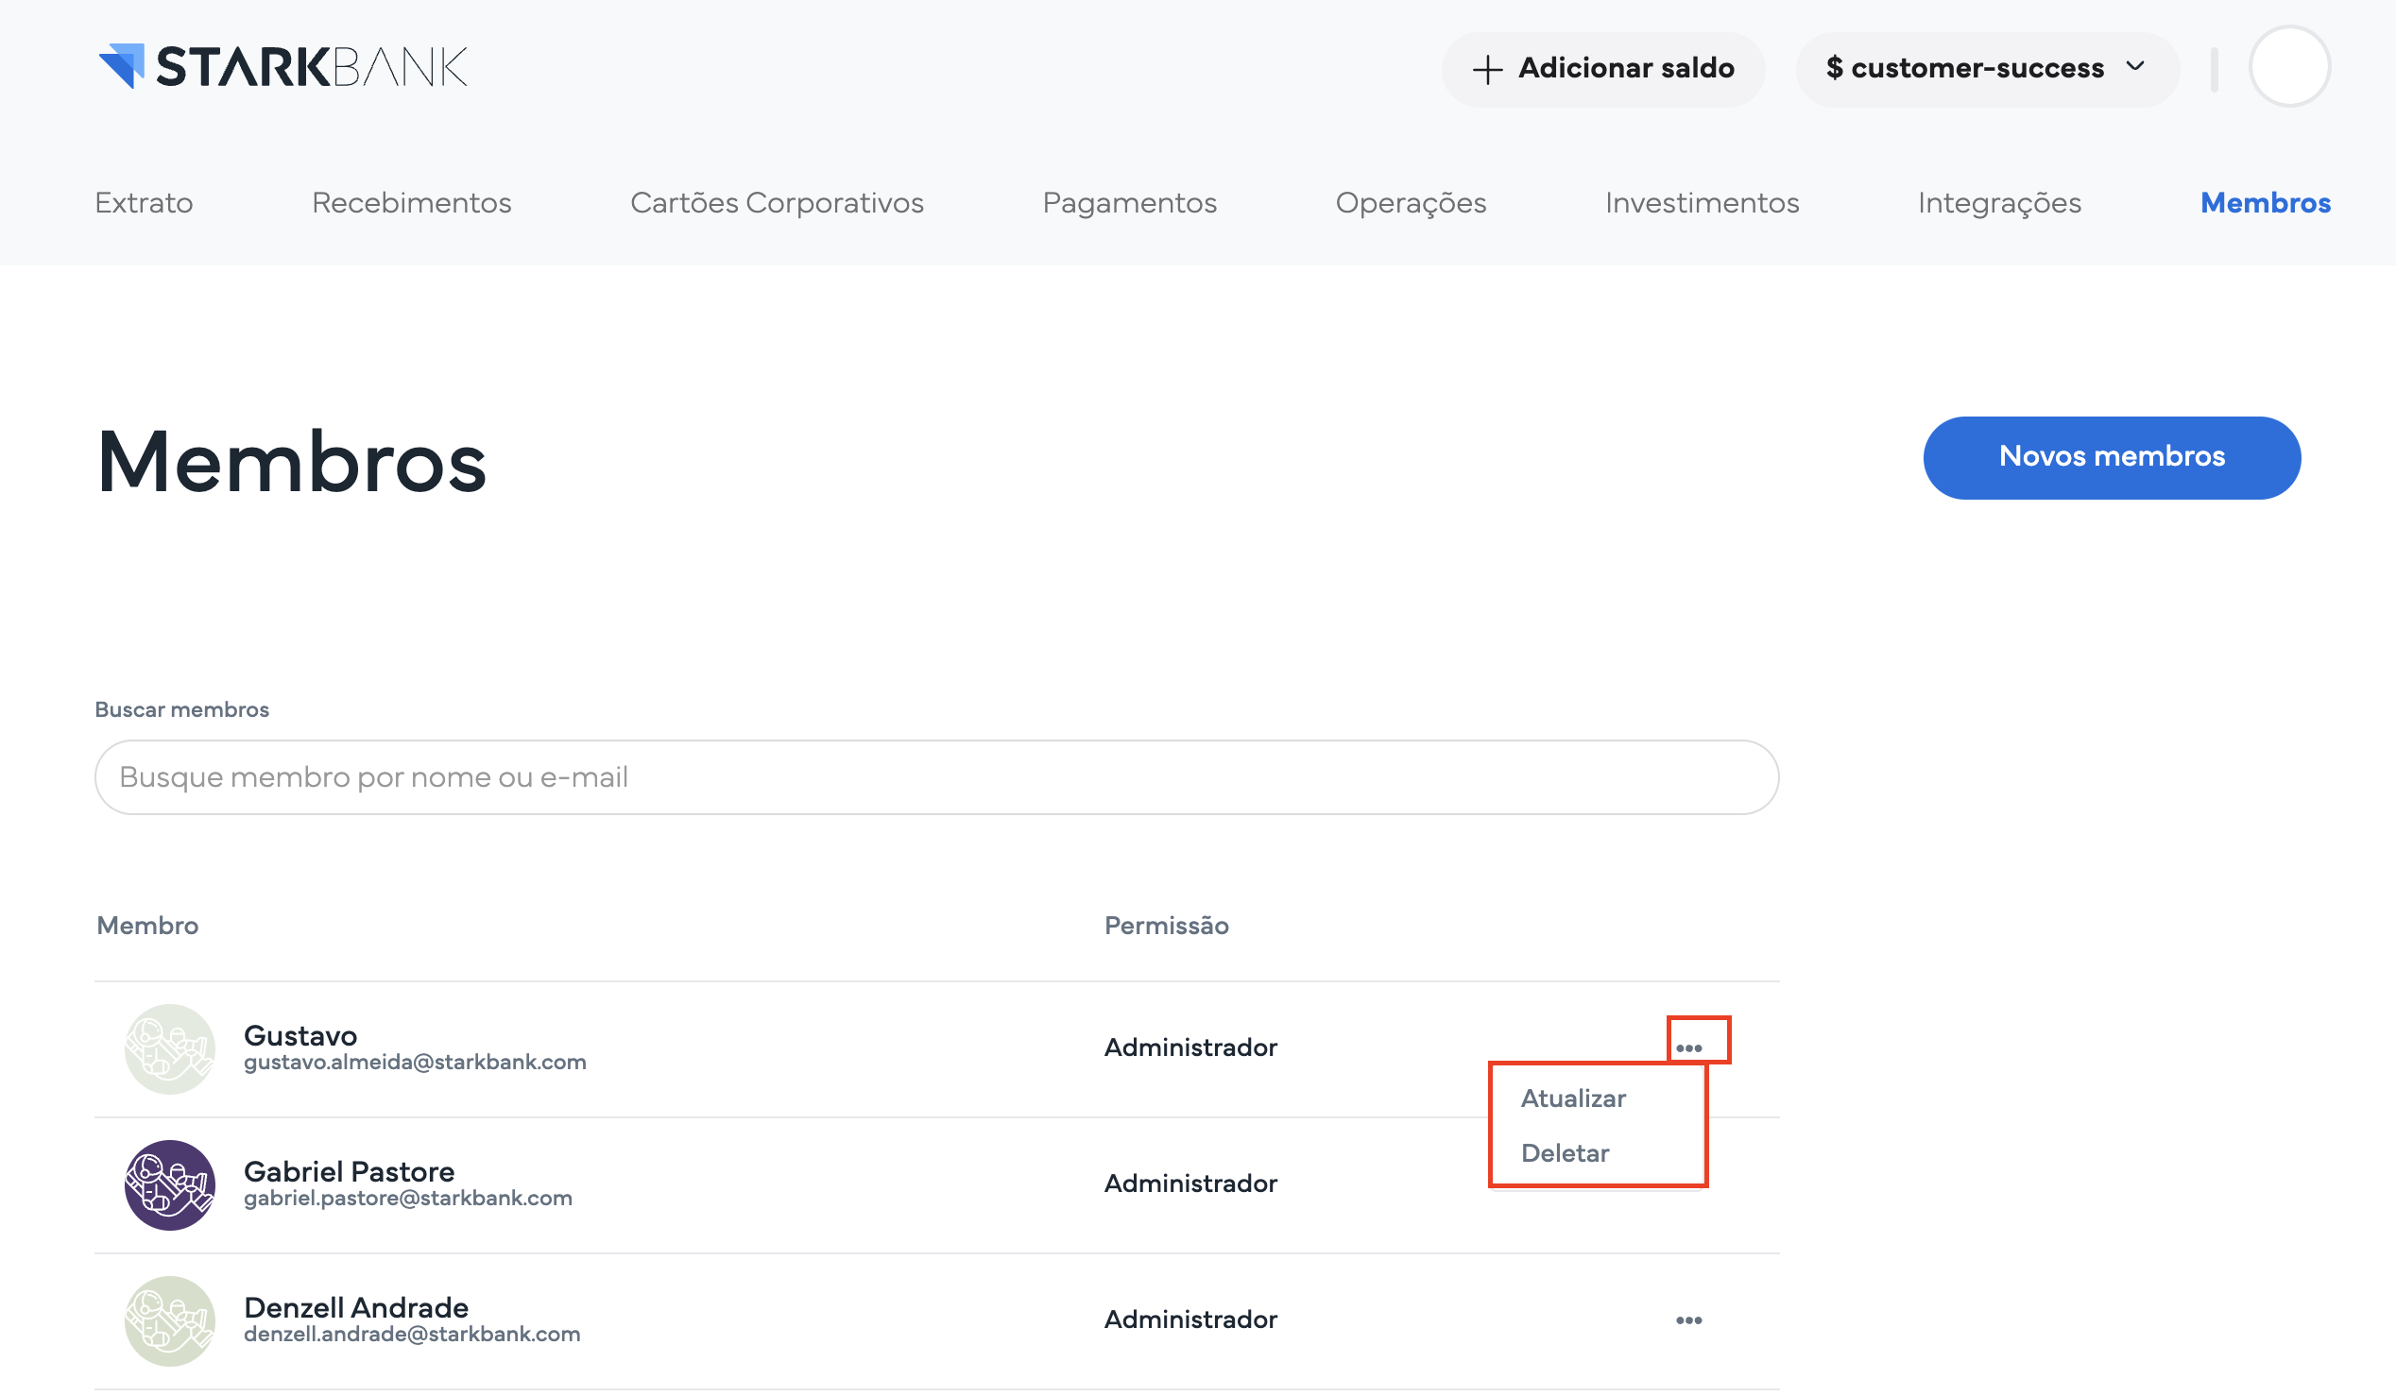Click Gabriel Pastore's purple avatar

[x=170, y=1185]
